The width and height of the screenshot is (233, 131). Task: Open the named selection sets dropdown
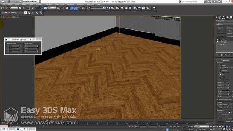[98, 8]
